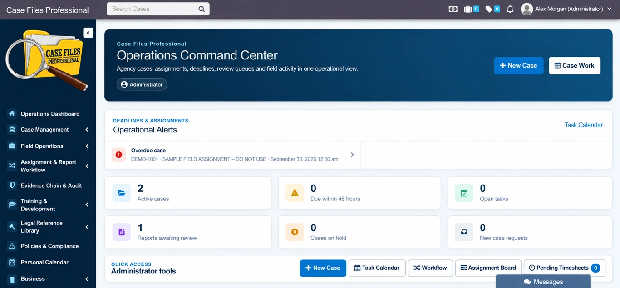Open the 2 Active cases card

pyautogui.click(x=188, y=193)
